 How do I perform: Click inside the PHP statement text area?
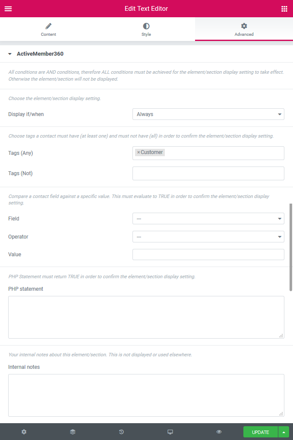(146, 317)
